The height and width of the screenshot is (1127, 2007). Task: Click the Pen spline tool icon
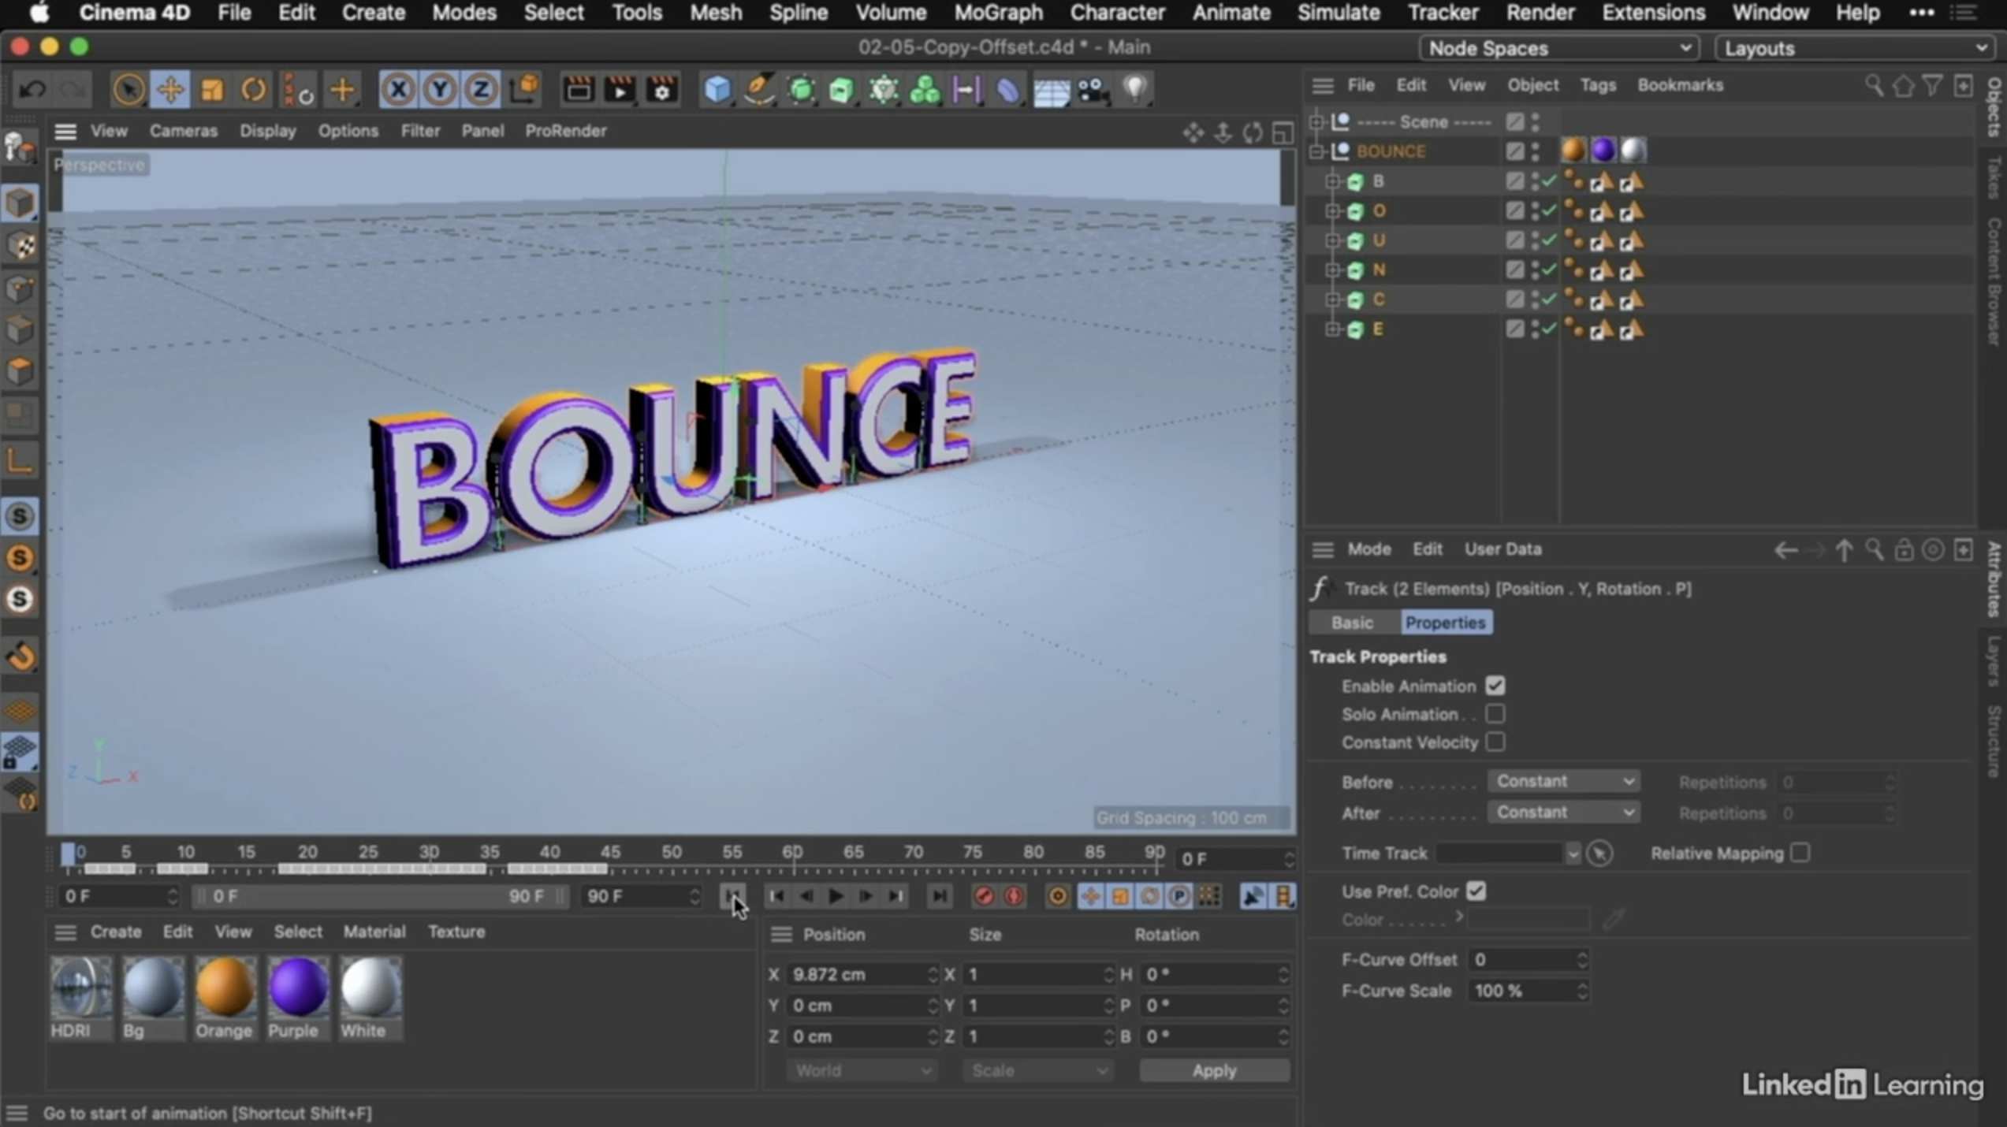pyautogui.click(x=758, y=89)
